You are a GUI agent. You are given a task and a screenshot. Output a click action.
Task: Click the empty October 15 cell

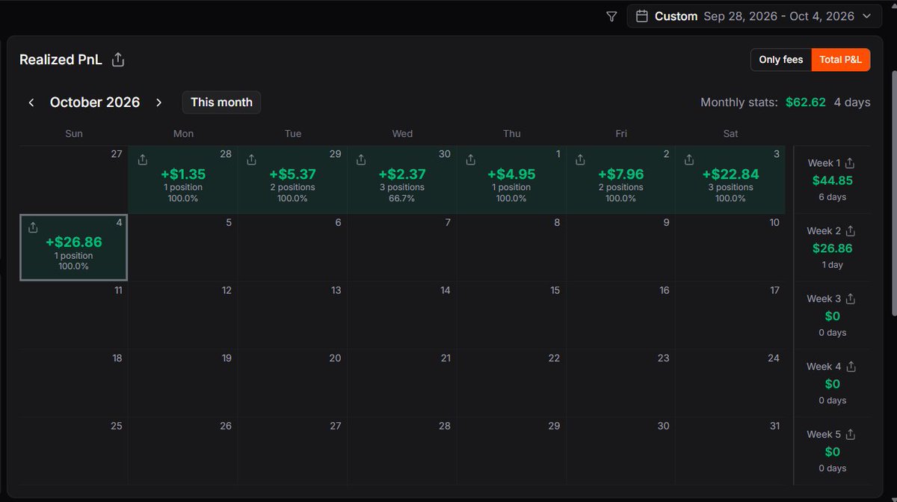[511, 315]
